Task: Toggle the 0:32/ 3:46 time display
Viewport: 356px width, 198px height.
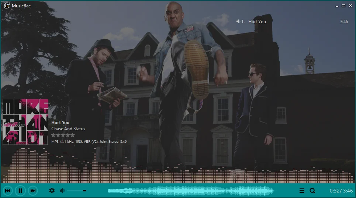Action: pos(341,191)
